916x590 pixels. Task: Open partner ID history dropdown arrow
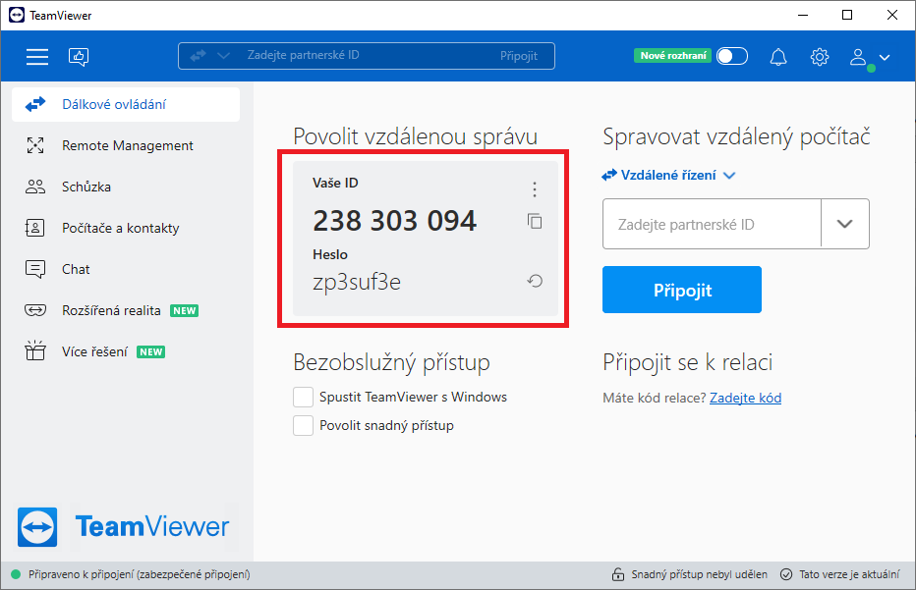pyautogui.click(x=845, y=224)
